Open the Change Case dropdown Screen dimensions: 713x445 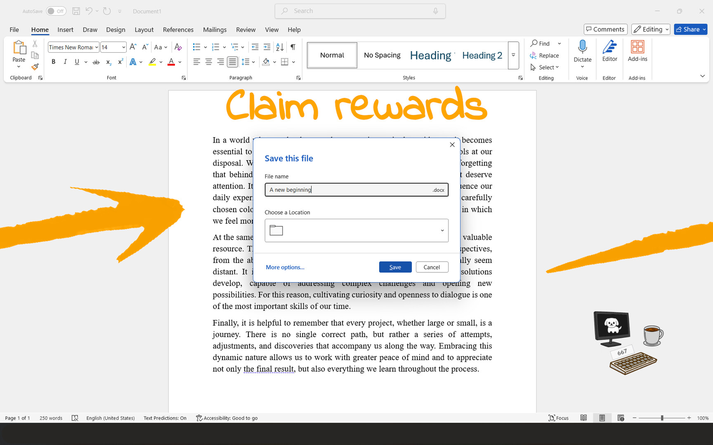(x=161, y=47)
